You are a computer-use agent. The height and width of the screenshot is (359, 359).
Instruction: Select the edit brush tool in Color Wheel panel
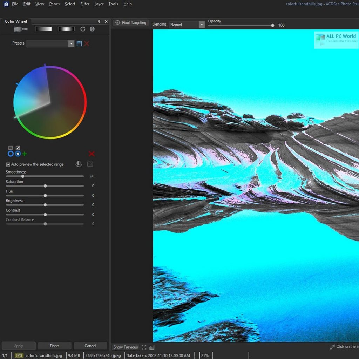click(x=20, y=29)
